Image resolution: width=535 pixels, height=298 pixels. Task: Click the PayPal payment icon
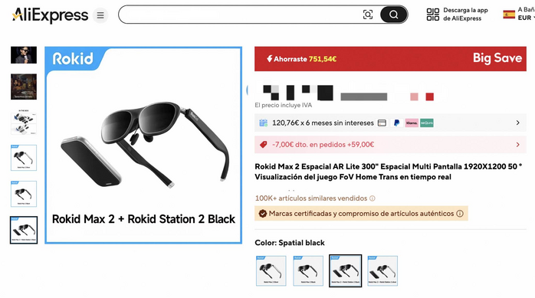pos(396,123)
